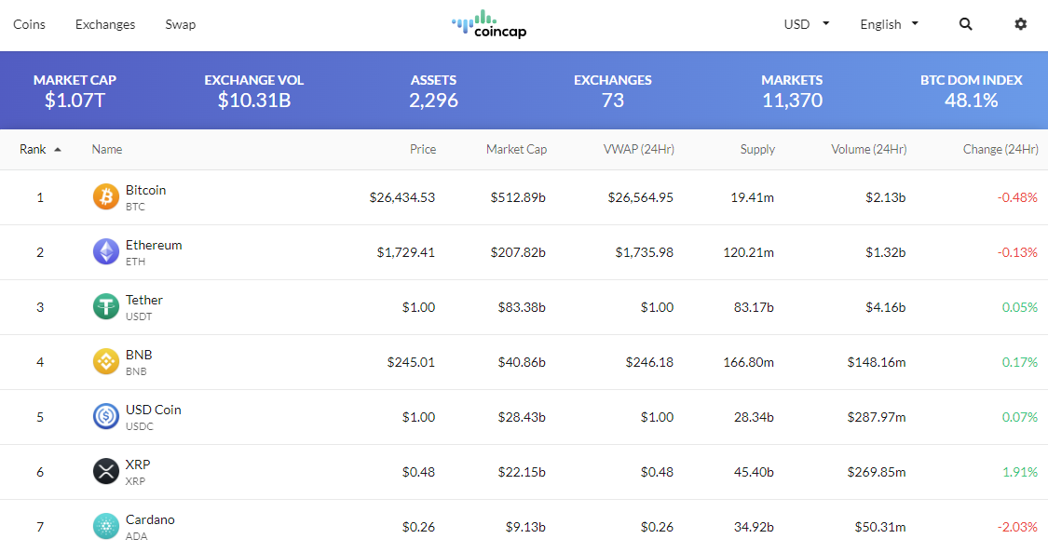Viewport: 1048px width, 552px height.
Task: Click Ethereum VWAP $1,735.98
Action: tap(645, 252)
